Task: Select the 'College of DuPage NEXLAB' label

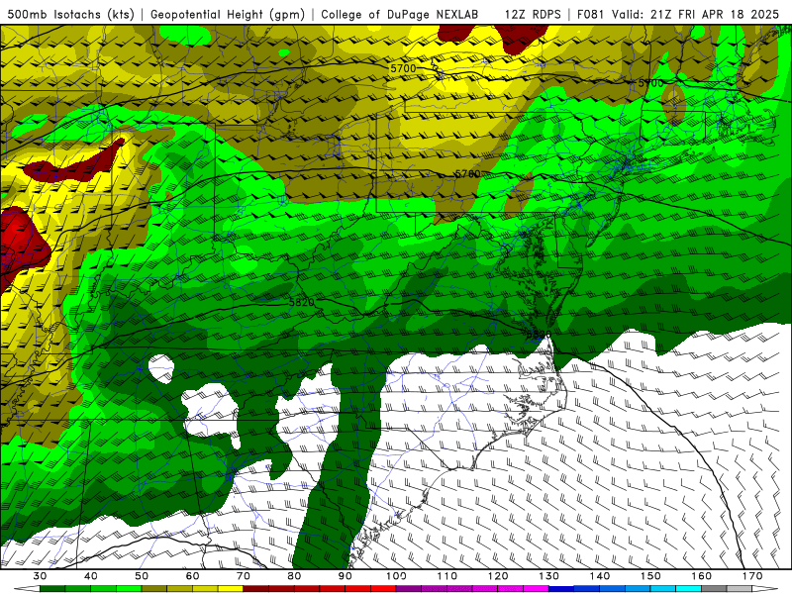Action: tap(400, 14)
